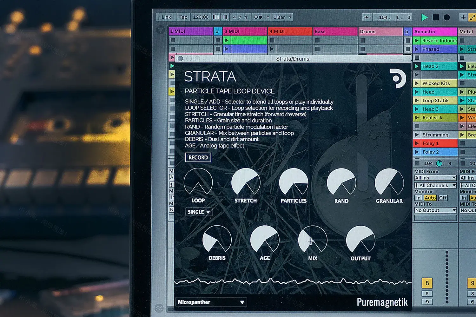The width and height of the screenshot is (476, 317).
Task: Launch the Wicked Kits clip
Action: coord(417,83)
